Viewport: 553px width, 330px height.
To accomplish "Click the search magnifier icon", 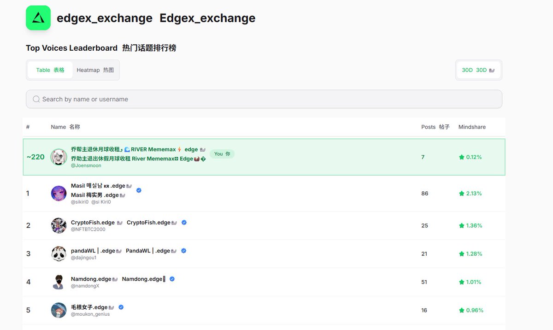I will (x=36, y=99).
